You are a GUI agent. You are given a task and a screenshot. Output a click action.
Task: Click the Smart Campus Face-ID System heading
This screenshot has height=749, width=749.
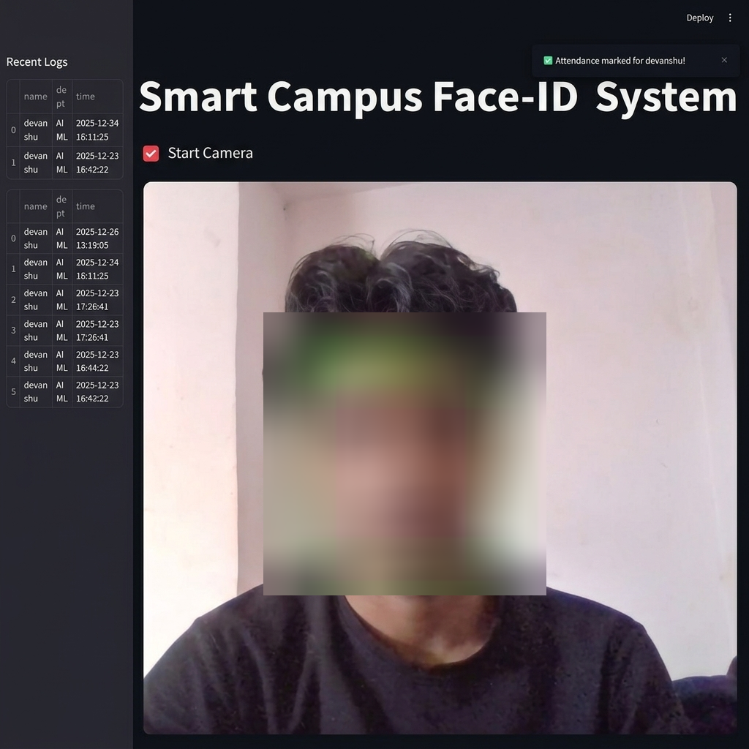[437, 97]
